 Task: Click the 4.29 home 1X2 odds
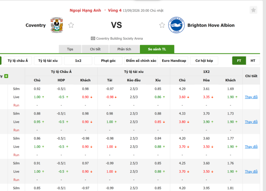(x=182, y=89)
